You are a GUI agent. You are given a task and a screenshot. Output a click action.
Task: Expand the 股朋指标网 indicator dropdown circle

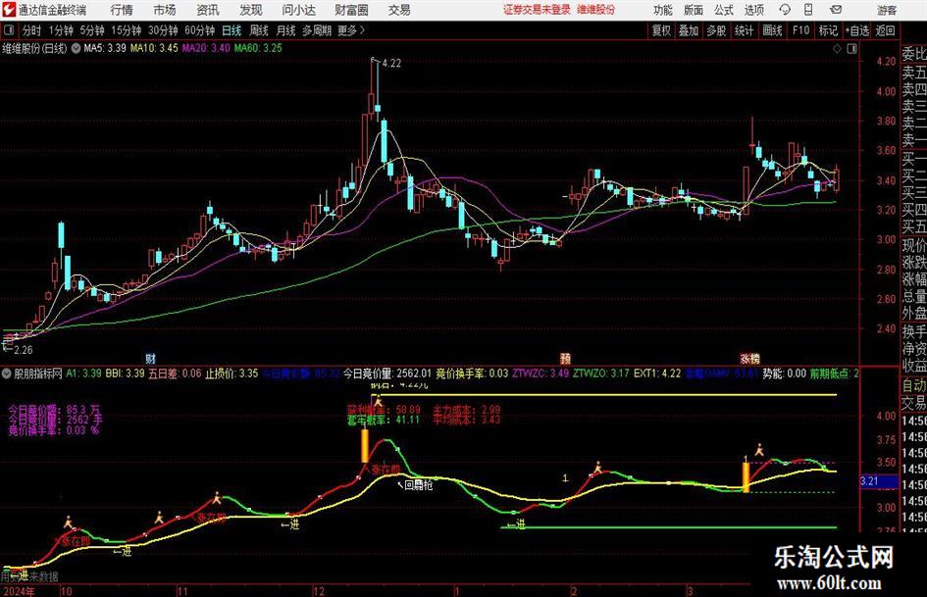pyautogui.click(x=7, y=373)
